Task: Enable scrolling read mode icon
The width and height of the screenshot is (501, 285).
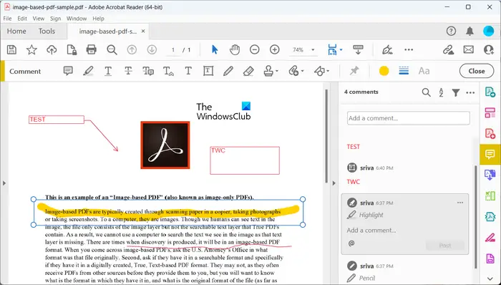Action: click(358, 49)
